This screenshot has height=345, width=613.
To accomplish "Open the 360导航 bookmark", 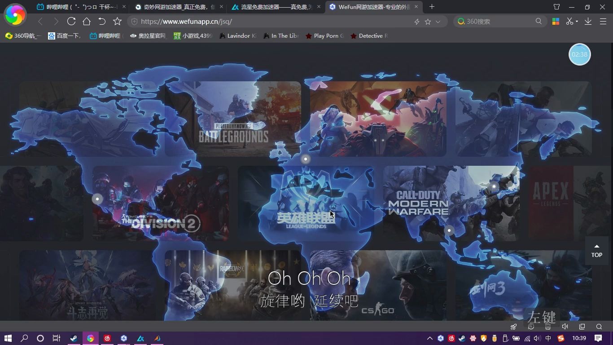I will tap(22, 36).
